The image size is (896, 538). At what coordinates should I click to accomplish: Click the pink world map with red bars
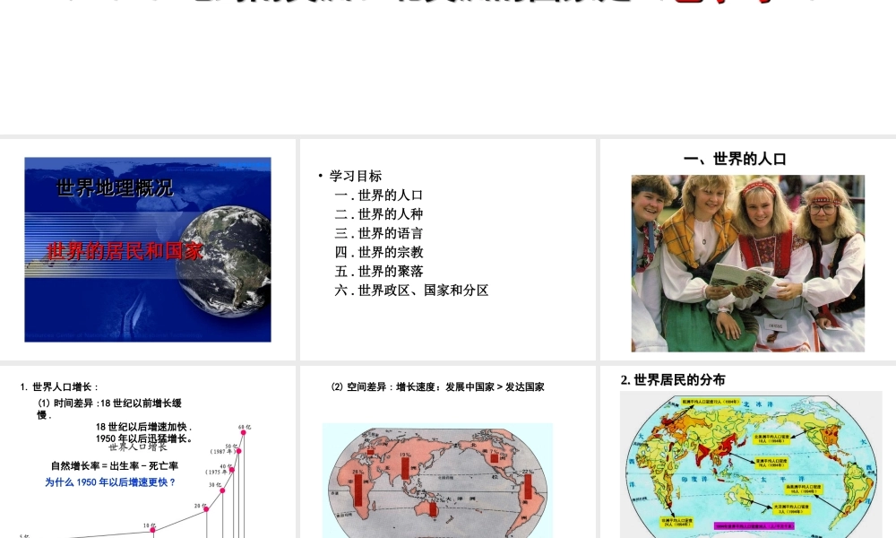point(438,481)
